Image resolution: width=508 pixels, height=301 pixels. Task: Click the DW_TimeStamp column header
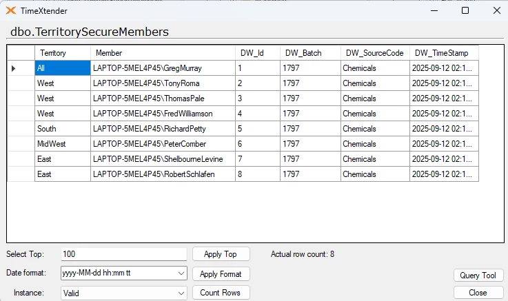click(x=444, y=53)
